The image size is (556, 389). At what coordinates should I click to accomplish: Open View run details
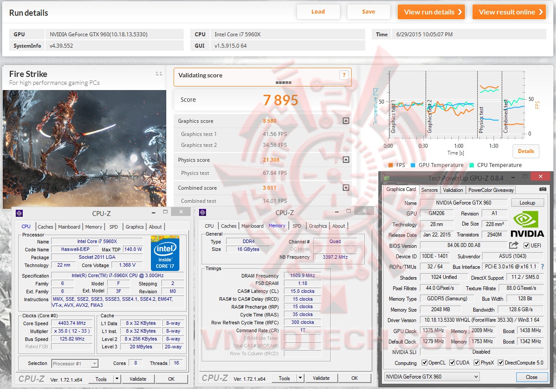click(431, 12)
